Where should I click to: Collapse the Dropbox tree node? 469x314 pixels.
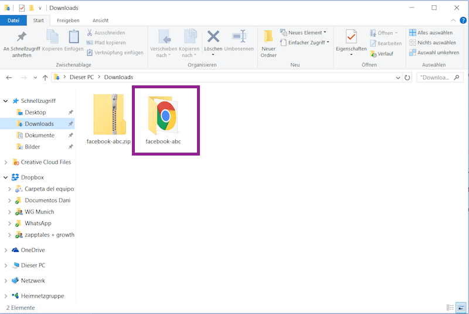(x=5, y=177)
